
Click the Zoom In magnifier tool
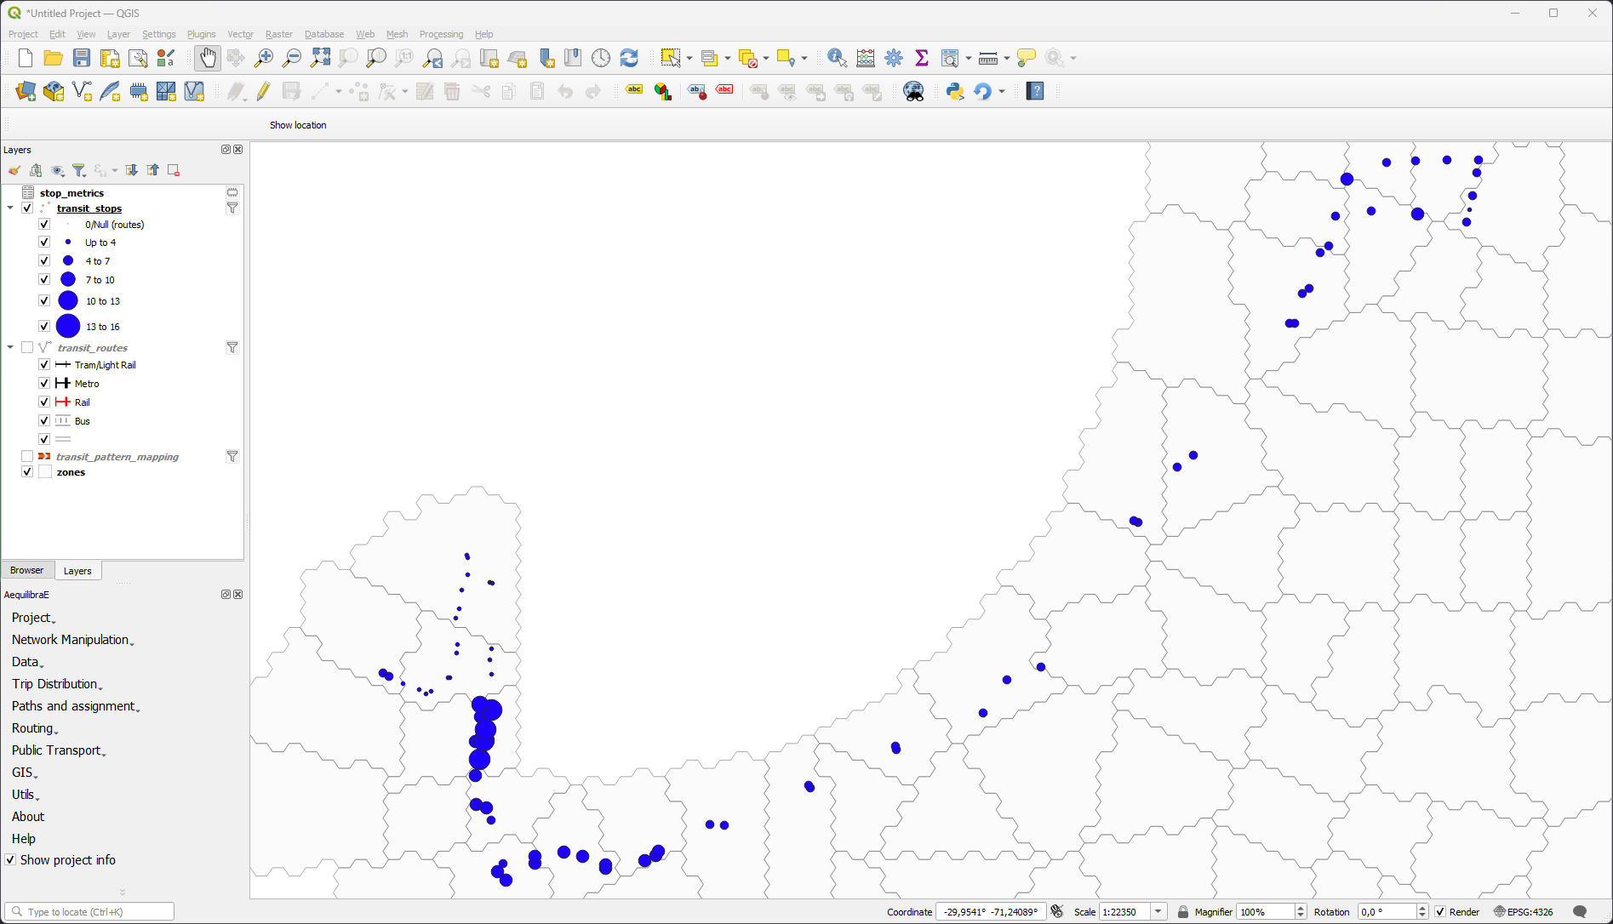coord(264,58)
